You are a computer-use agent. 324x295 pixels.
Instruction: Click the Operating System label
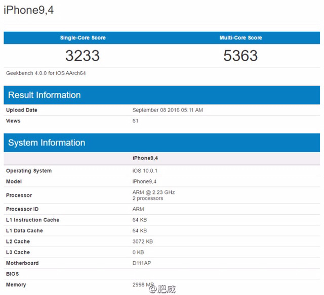point(29,171)
